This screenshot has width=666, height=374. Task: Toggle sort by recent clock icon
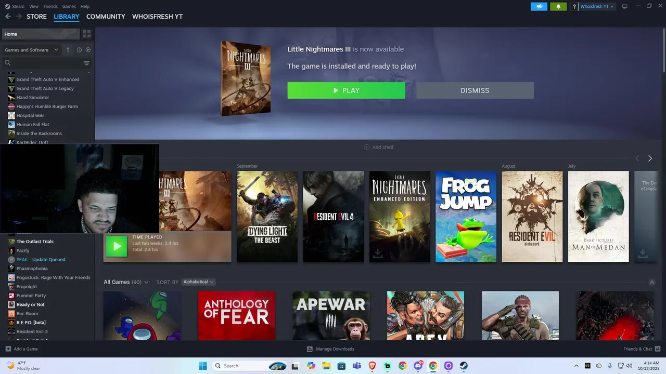(x=79, y=50)
